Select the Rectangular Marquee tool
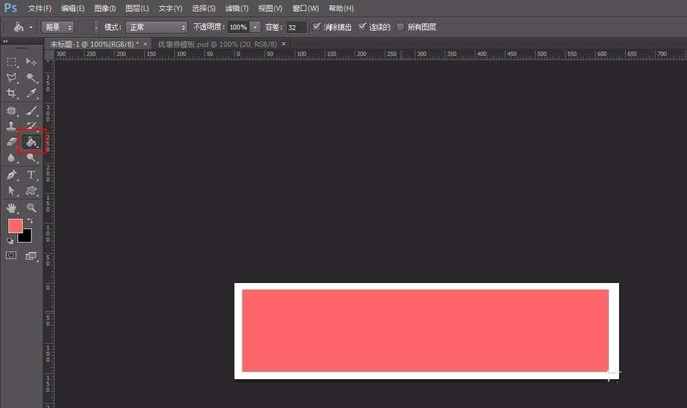The image size is (687, 408). (x=12, y=62)
